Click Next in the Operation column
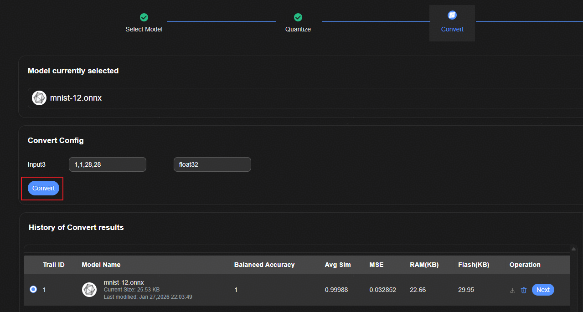 (x=543, y=290)
